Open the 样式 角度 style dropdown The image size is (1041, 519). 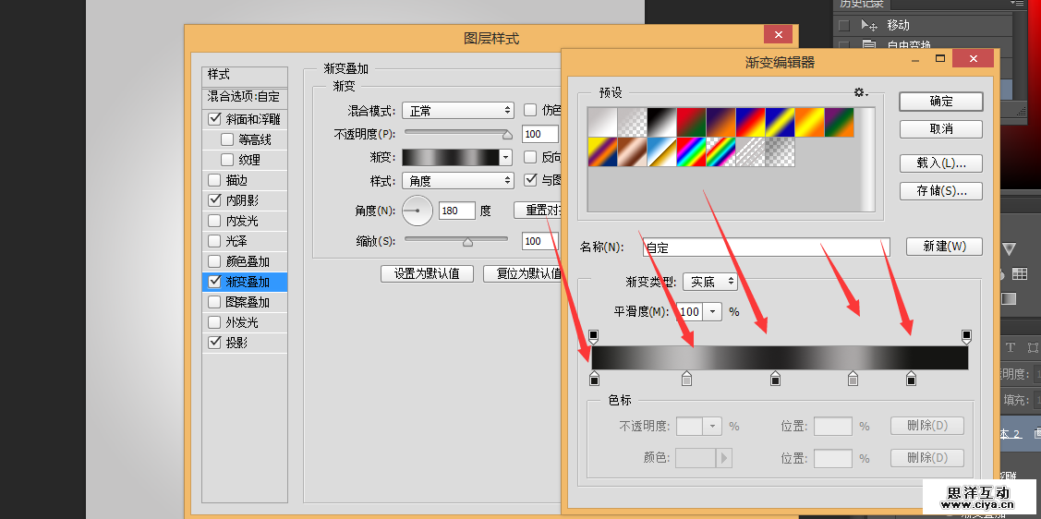pyautogui.click(x=458, y=180)
